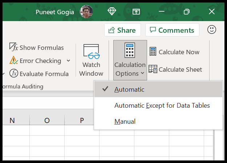
Task: Click Puneet Gogia's profile picture
Action: 86,12
